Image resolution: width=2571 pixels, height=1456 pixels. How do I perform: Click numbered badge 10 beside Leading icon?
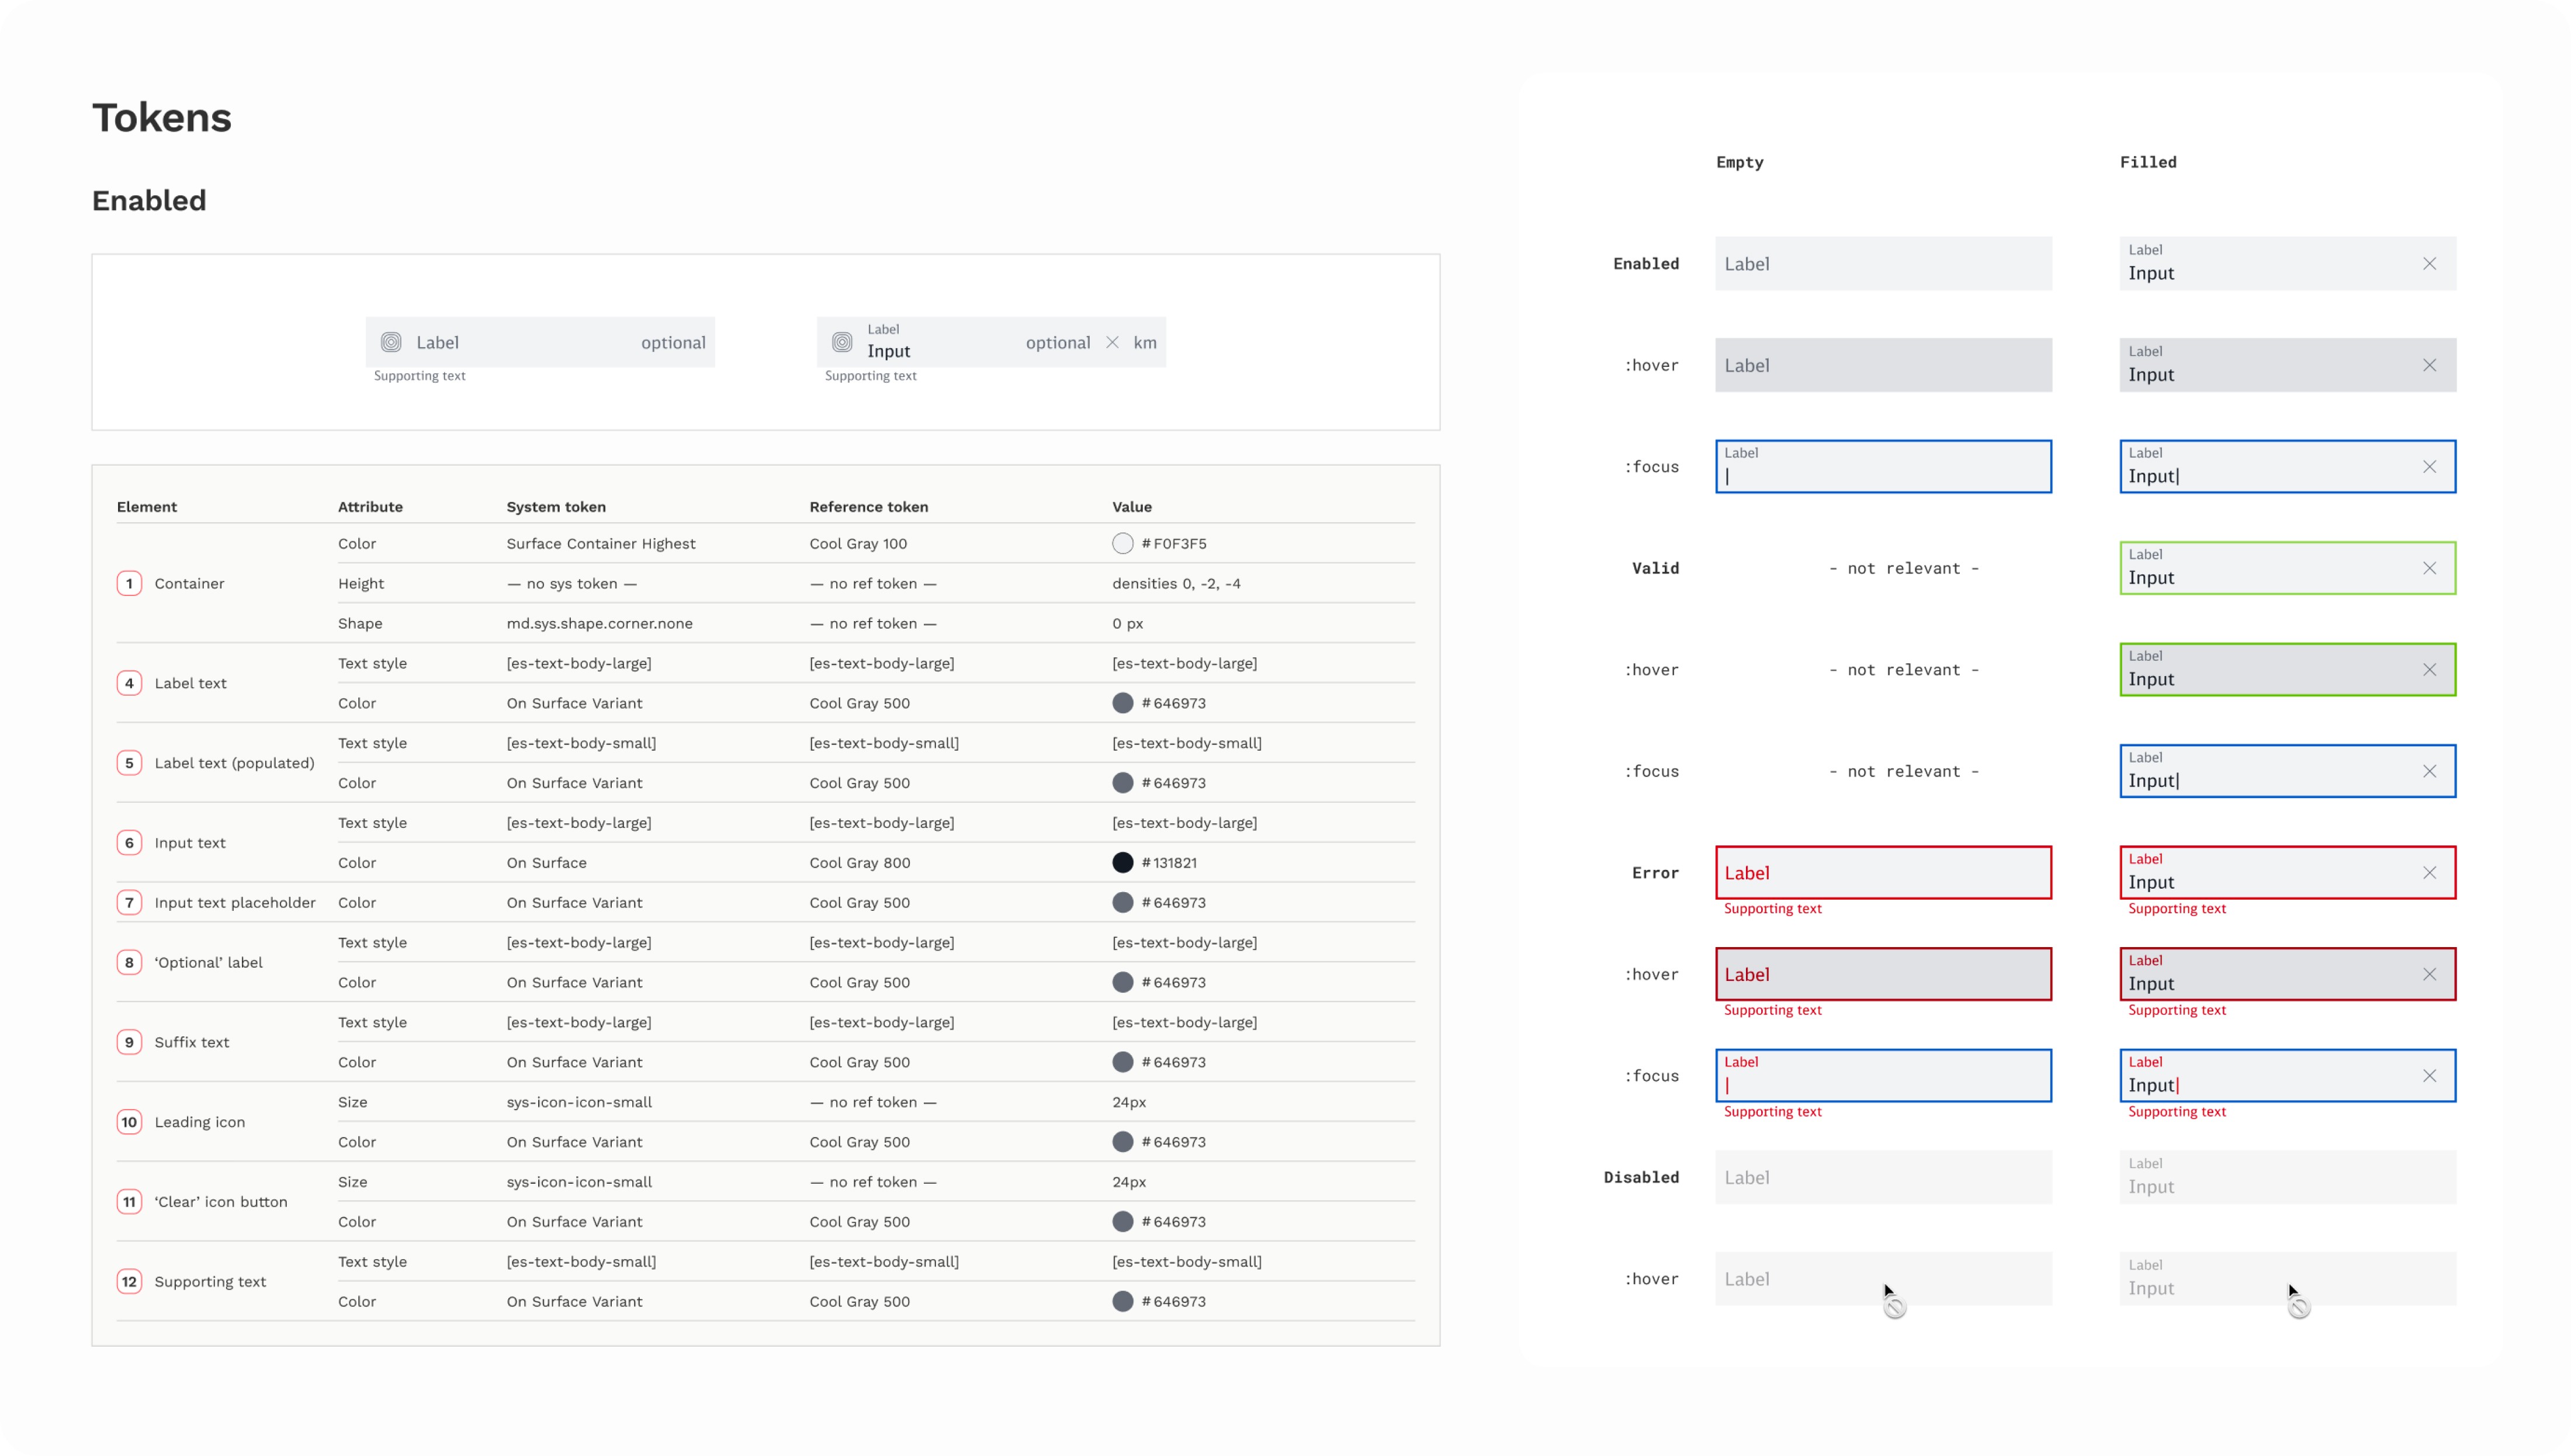click(129, 1122)
